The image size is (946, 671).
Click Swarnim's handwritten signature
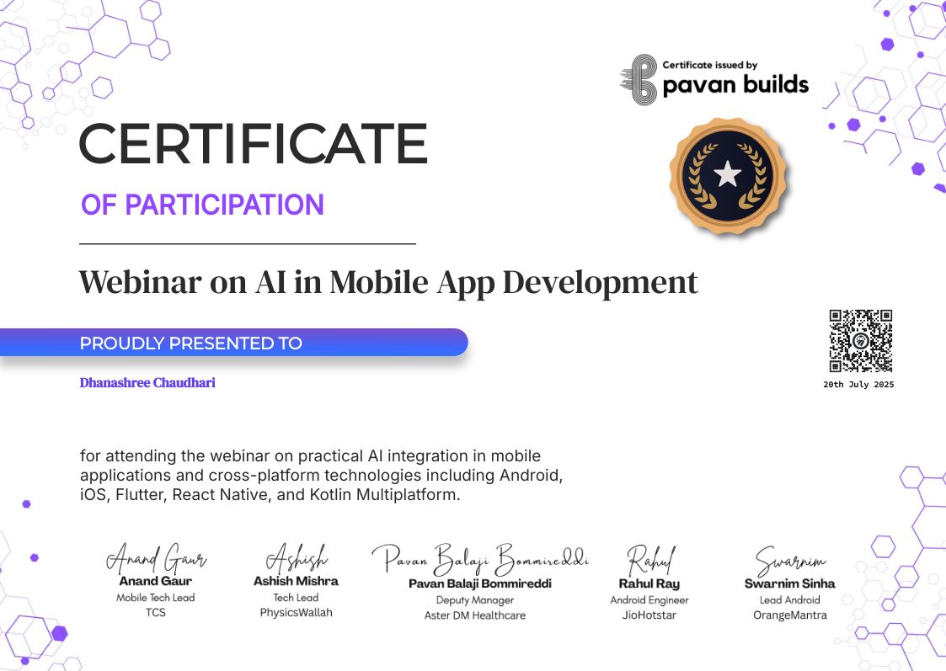(x=790, y=561)
